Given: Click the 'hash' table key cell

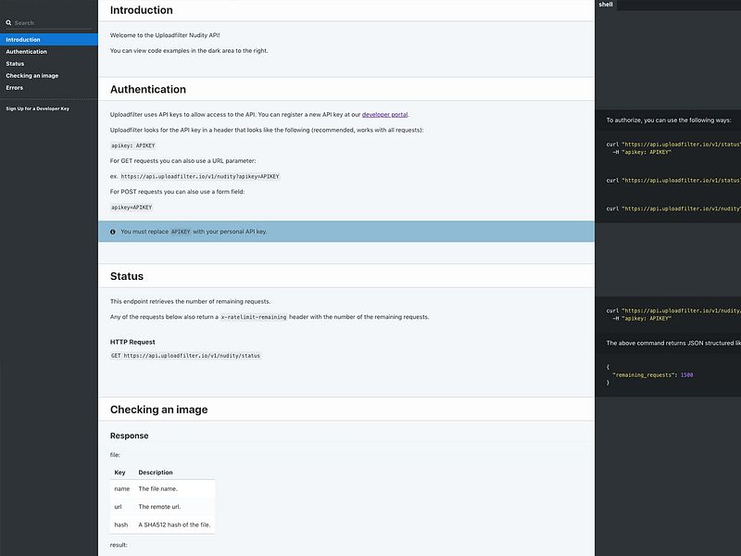Looking at the screenshot, I should tap(121, 524).
